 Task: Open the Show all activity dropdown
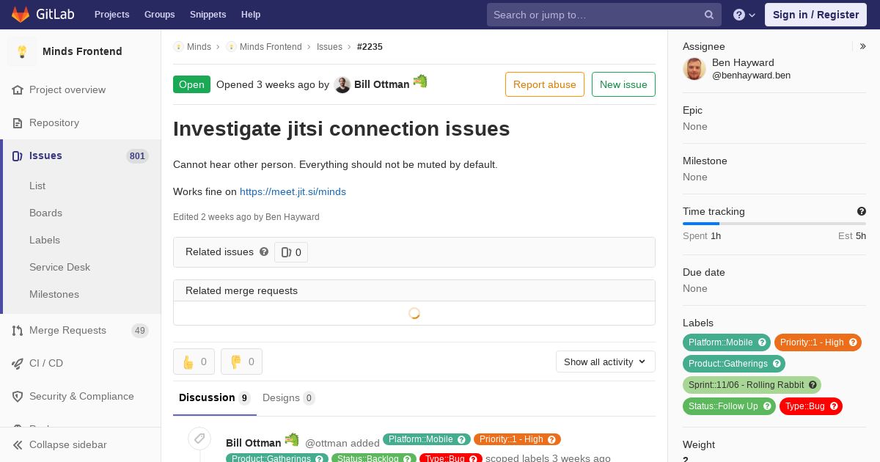(606, 362)
